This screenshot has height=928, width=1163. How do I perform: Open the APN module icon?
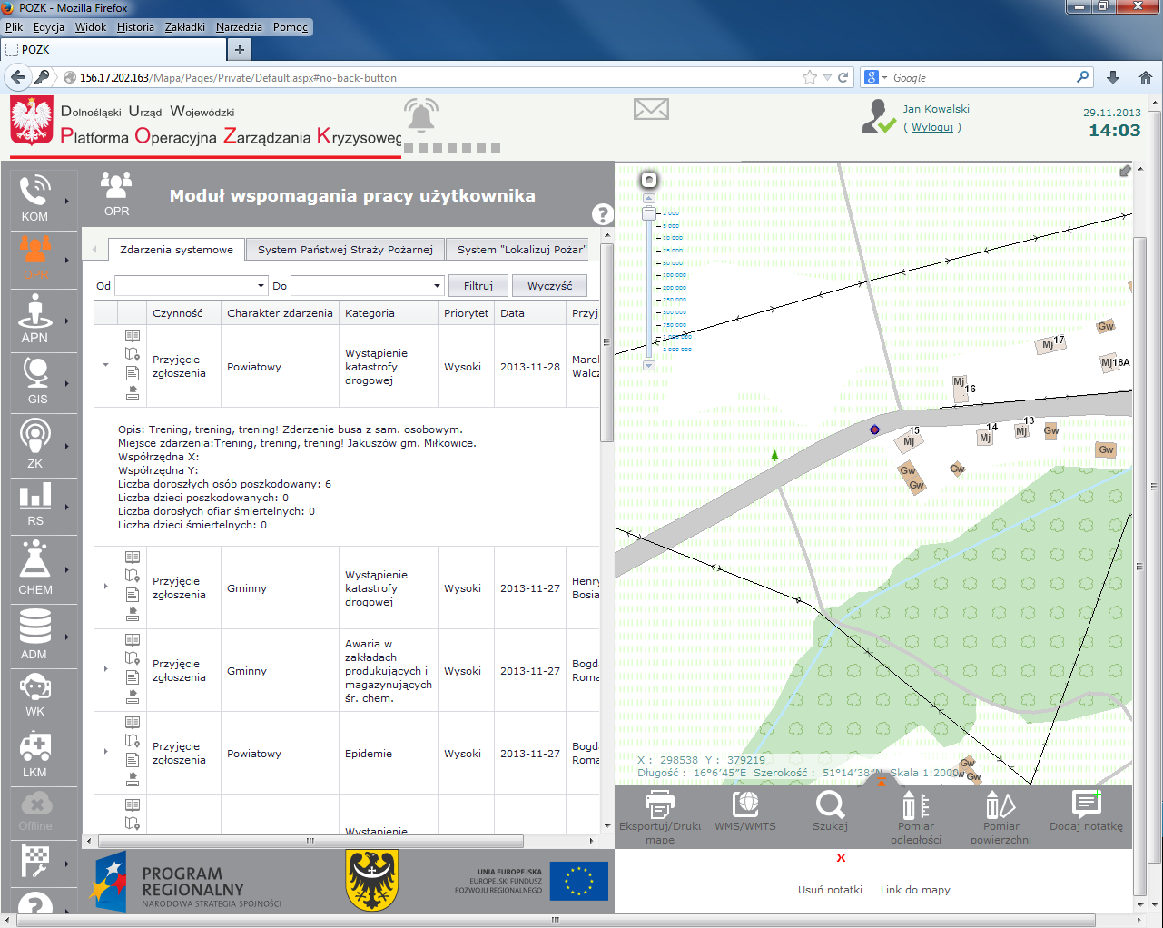click(x=34, y=319)
